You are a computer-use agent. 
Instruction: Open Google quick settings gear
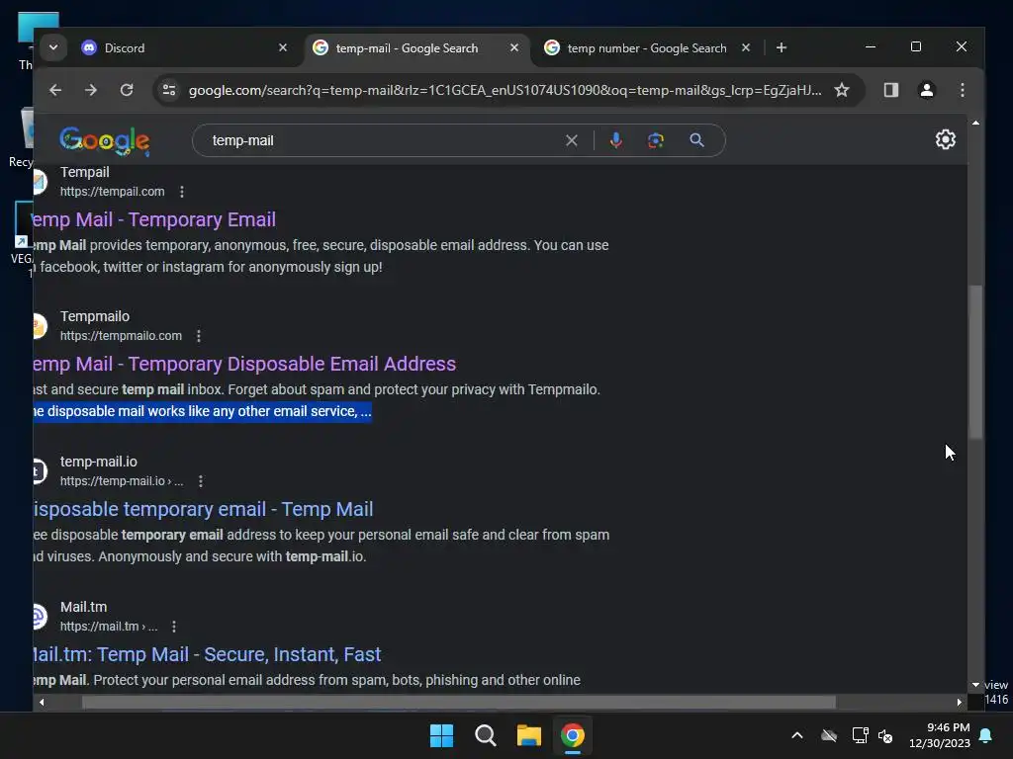click(945, 139)
